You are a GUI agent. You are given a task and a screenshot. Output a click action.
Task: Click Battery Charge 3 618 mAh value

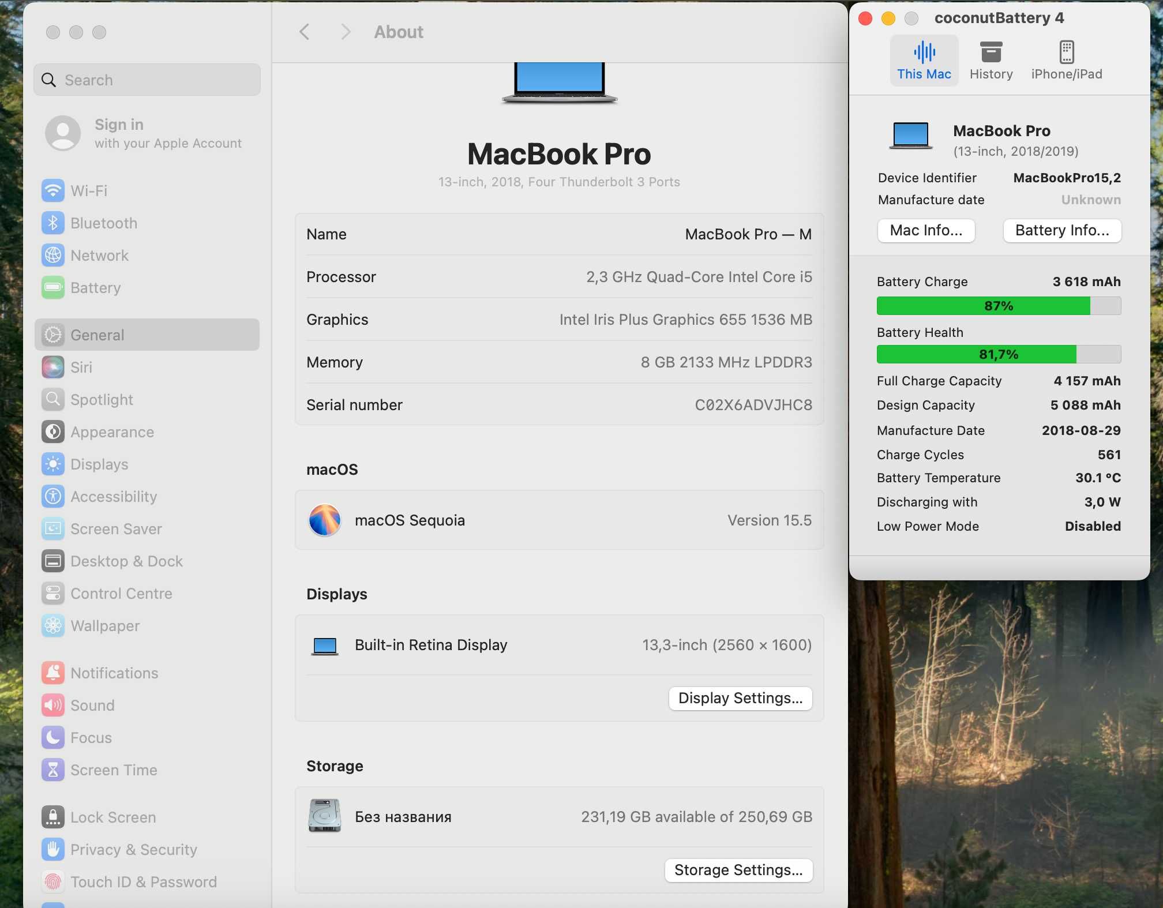pos(1086,282)
